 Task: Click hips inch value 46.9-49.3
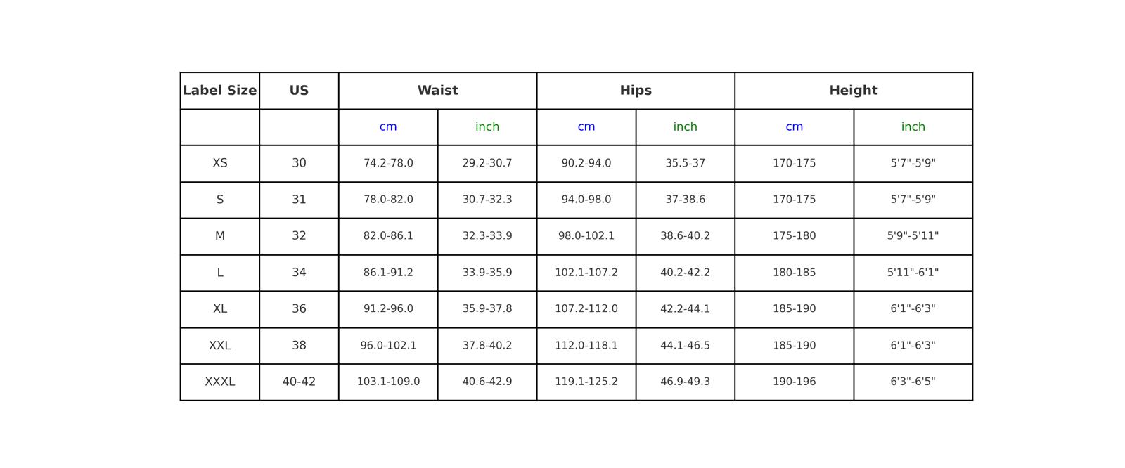click(685, 382)
